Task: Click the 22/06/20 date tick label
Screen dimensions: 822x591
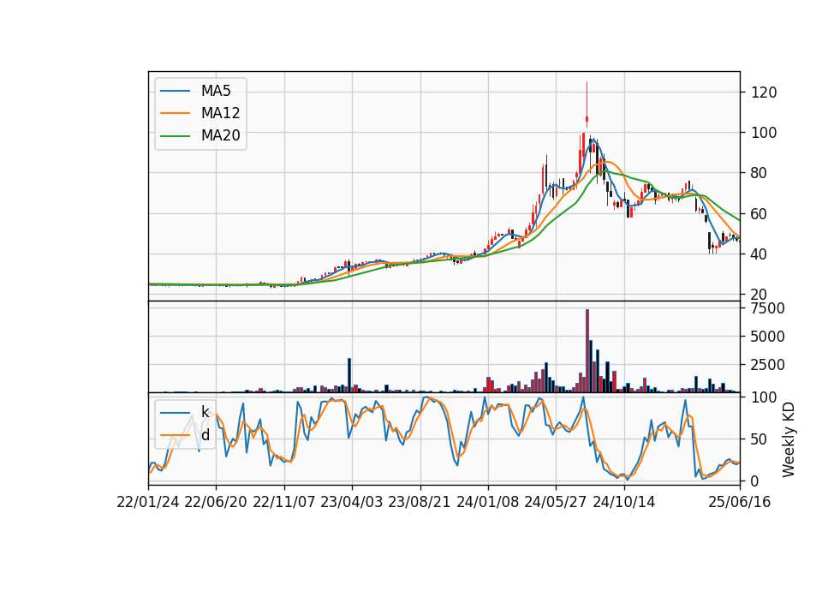Action: 216,502
